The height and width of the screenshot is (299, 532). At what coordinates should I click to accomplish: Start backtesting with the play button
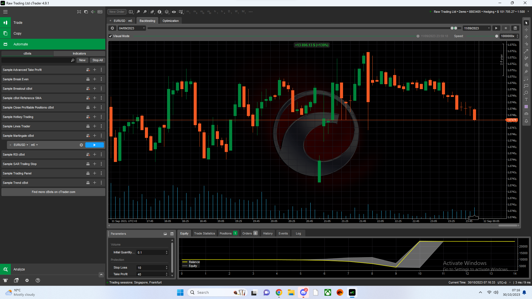496,28
